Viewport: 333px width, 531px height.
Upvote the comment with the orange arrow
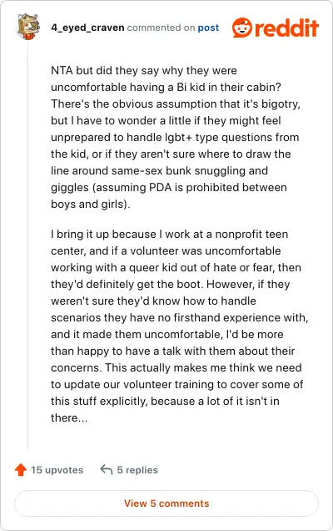pyautogui.click(x=21, y=470)
